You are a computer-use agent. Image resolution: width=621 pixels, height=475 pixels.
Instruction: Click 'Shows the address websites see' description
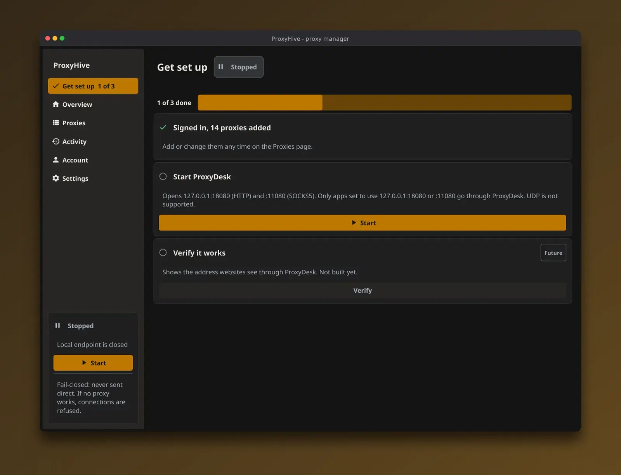(x=260, y=272)
